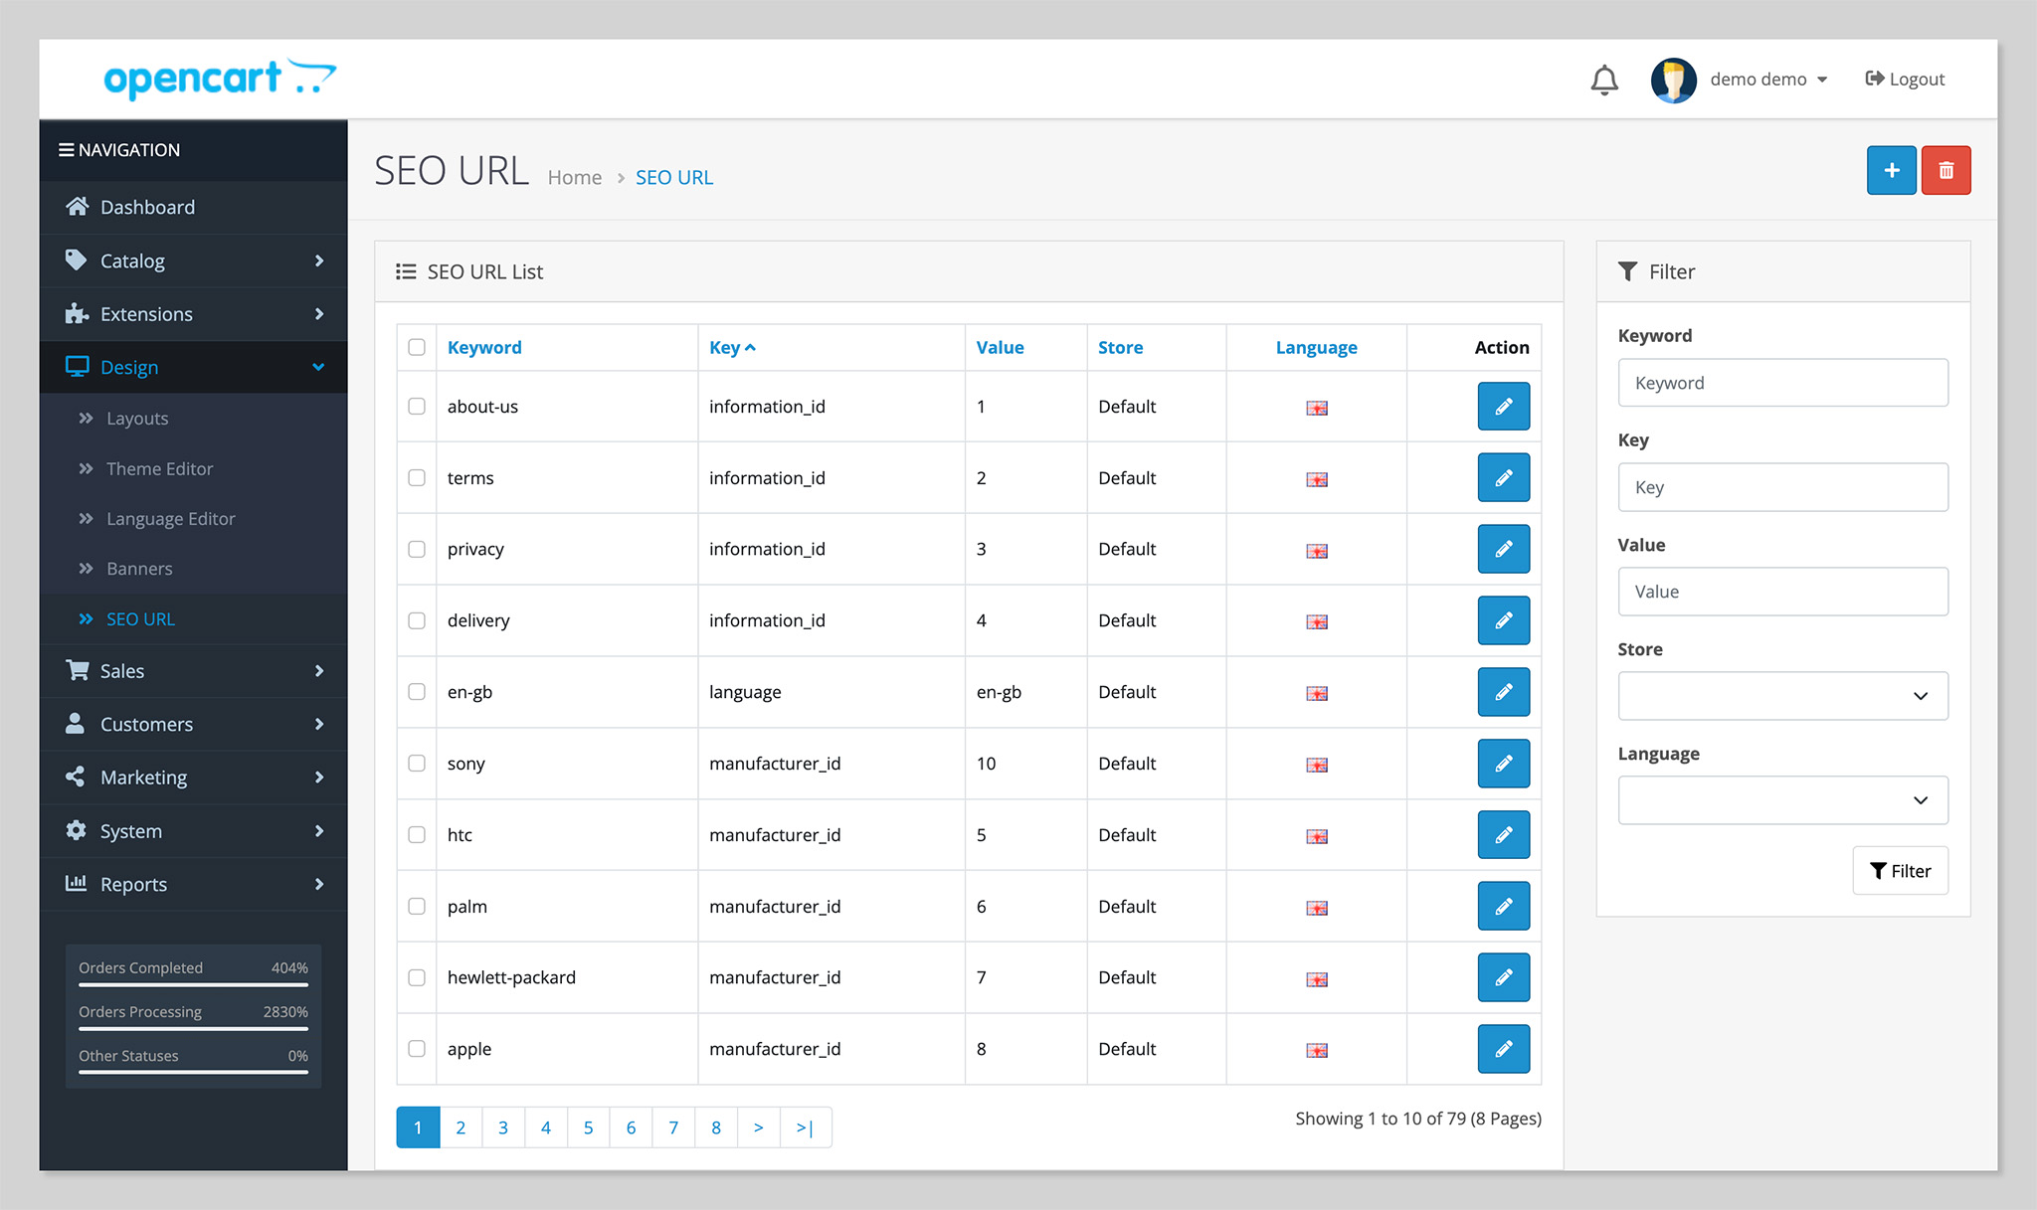
Task: Click the notifications bell icon
Action: (1603, 80)
